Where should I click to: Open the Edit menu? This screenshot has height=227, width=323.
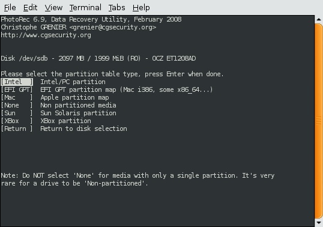coord(30,8)
